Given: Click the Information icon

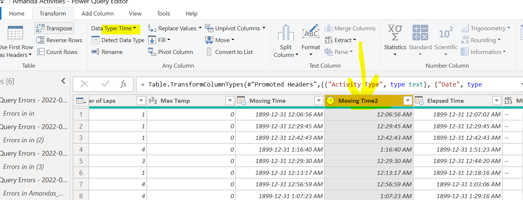Looking at the screenshot, I should pyautogui.click(x=465, y=52).
